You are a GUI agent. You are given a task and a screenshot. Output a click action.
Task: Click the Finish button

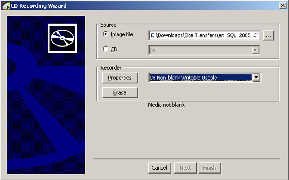(210, 168)
